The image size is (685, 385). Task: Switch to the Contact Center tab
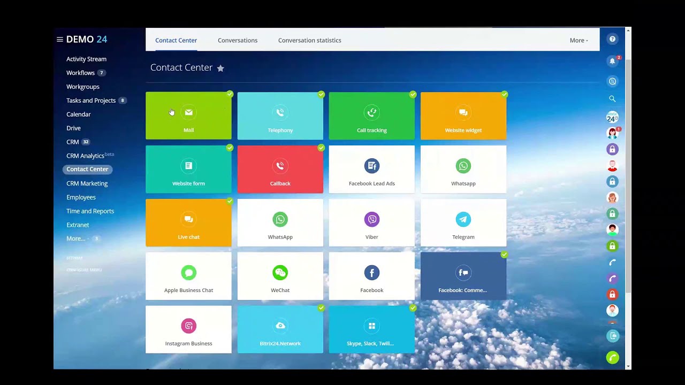pyautogui.click(x=176, y=40)
